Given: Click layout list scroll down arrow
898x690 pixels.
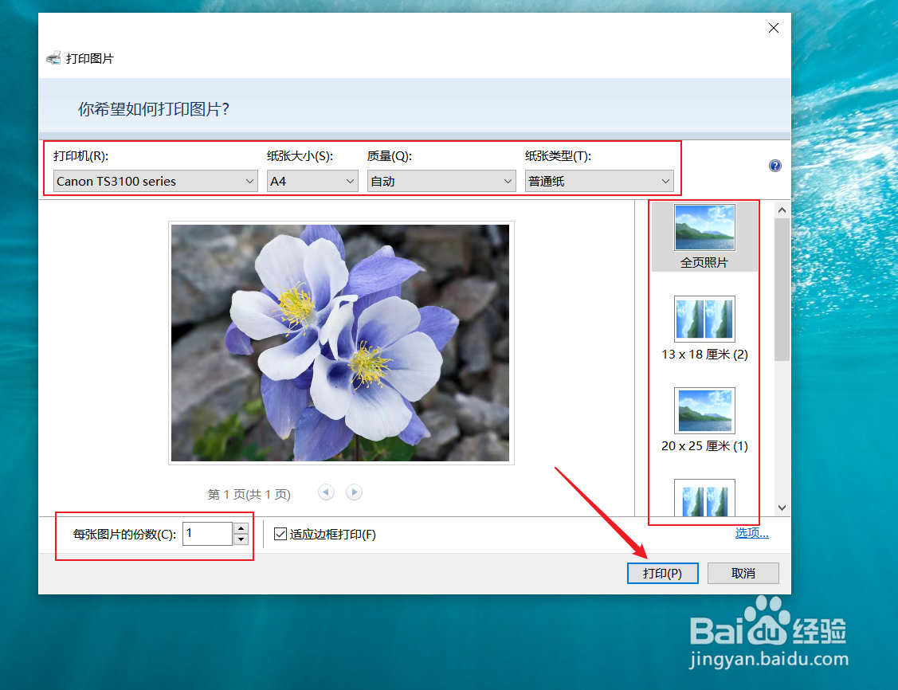Looking at the screenshot, I should click(x=782, y=508).
